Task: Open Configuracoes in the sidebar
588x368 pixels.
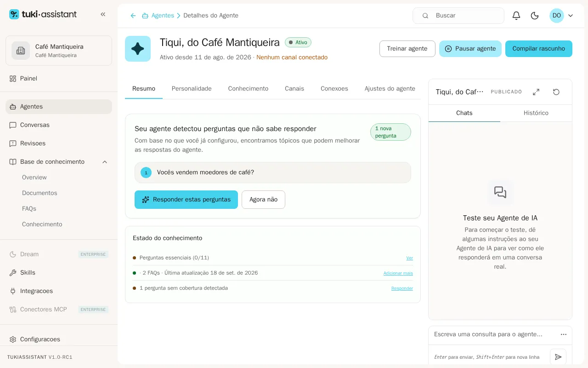Action: coord(59,339)
